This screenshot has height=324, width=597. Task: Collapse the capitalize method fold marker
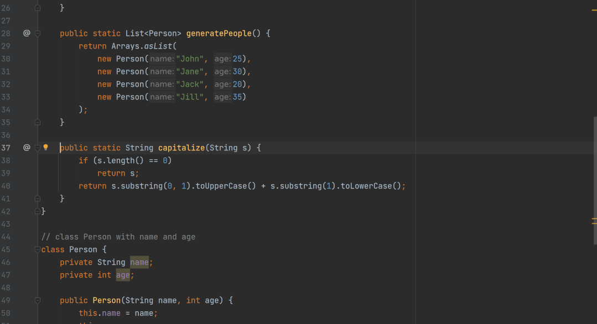point(38,148)
